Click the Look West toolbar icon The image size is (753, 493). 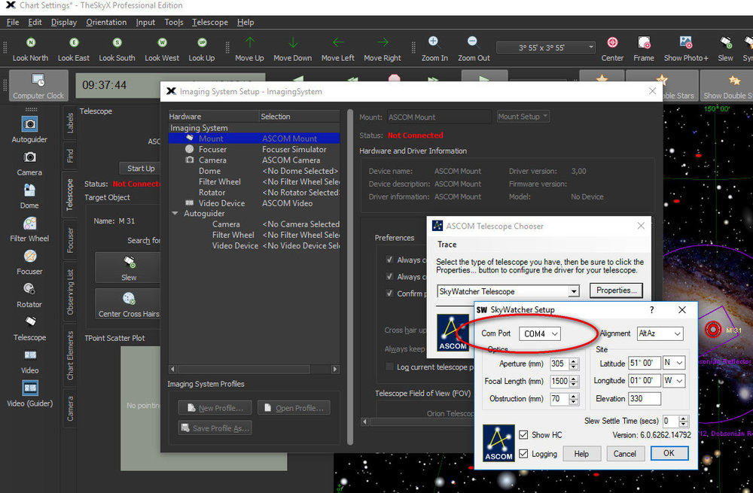point(162,43)
